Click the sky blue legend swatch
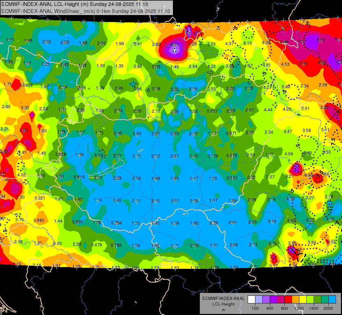The image size is (342, 315). (332, 299)
